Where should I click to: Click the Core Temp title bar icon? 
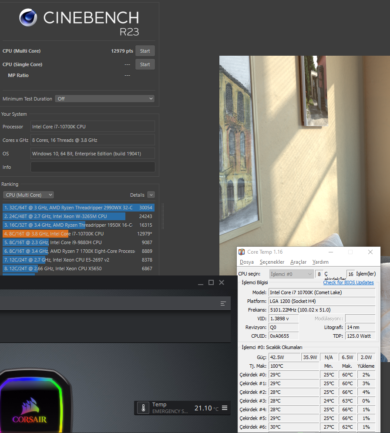click(242, 252)
